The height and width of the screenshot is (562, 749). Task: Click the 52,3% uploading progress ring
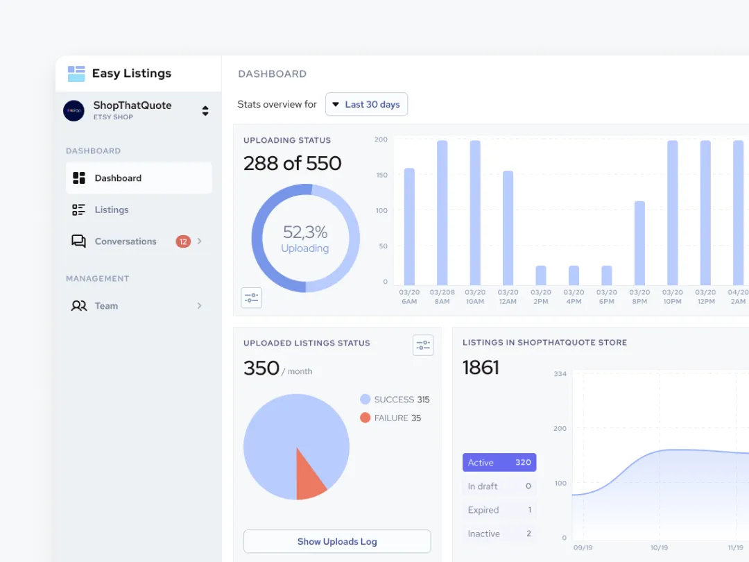coord(305,238)
